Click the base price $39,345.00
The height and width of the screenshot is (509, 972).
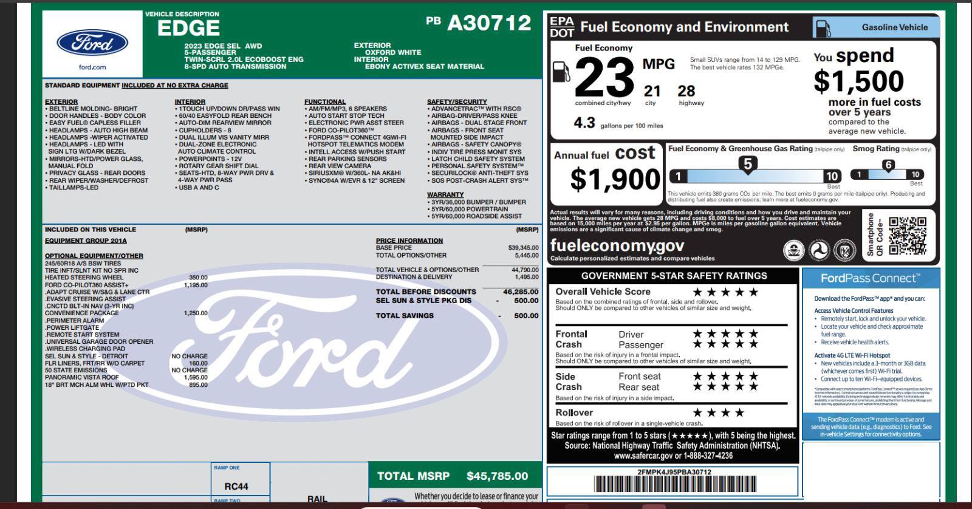point(523,248)
